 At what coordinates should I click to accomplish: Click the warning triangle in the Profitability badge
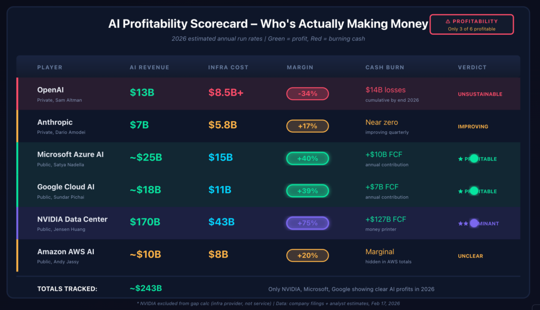448,22
